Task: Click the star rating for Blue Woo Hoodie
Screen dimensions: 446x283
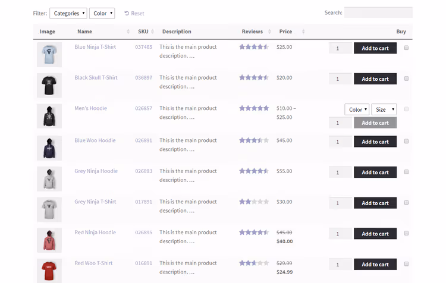Action: tap(254, 140)
